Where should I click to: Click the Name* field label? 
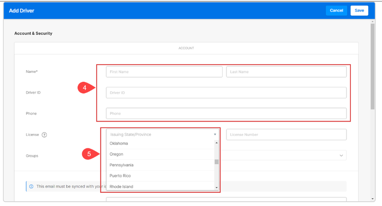(x=31, y=72)
